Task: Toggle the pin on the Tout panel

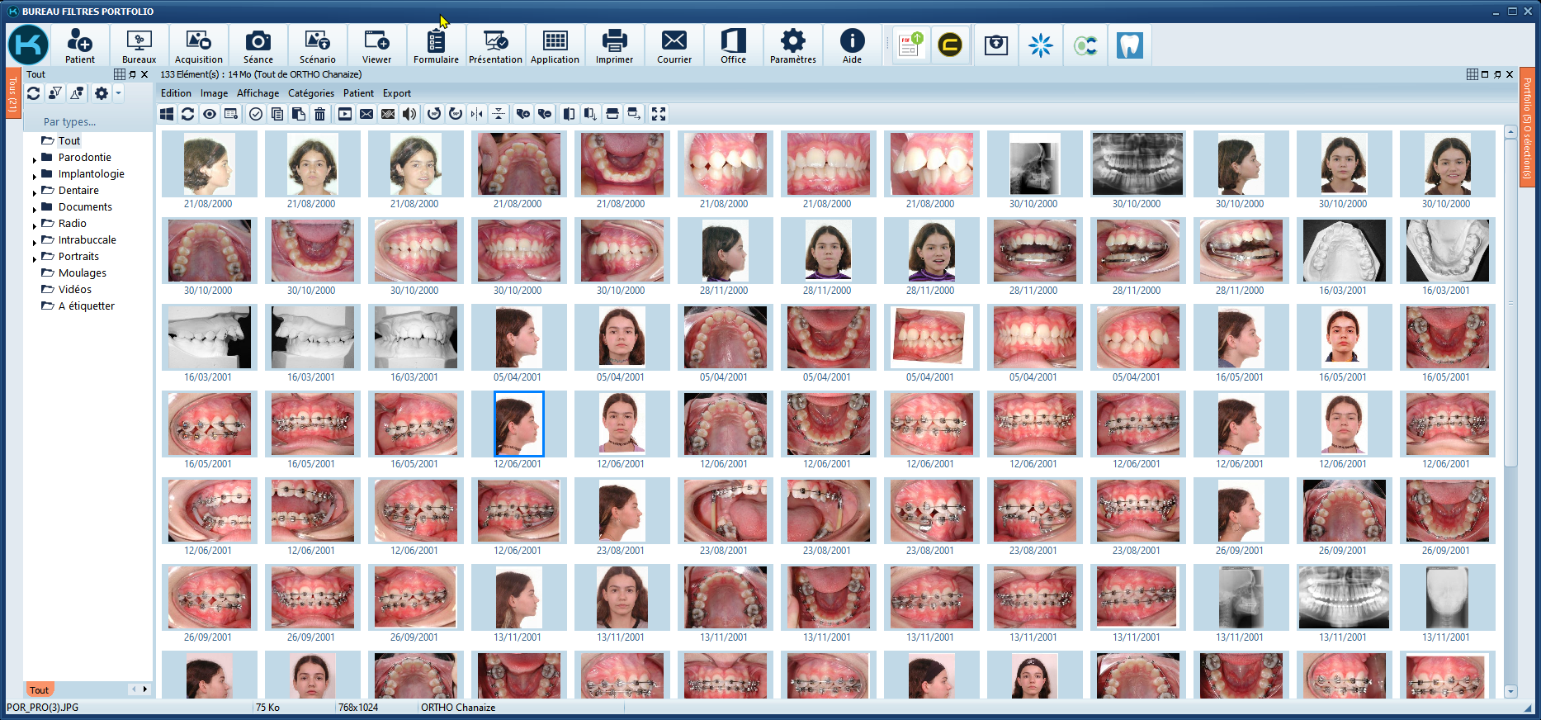Action: [133, 74]
